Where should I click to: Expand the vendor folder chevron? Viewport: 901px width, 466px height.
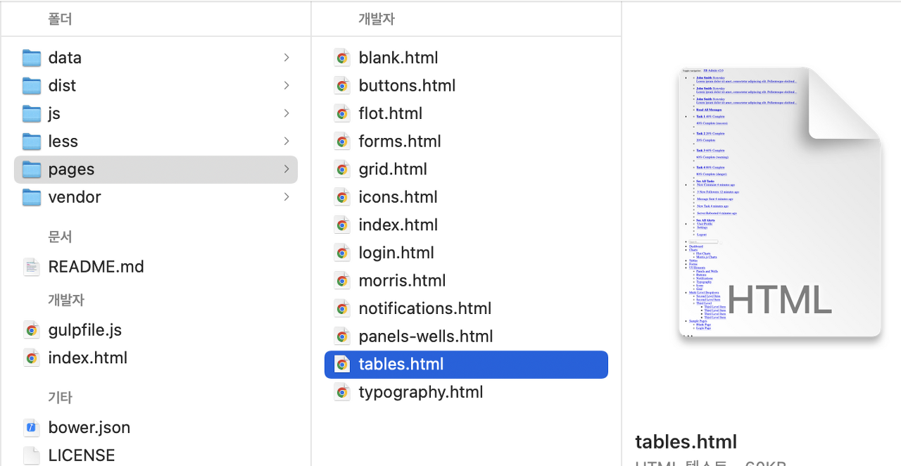click(x=286, y=197)
